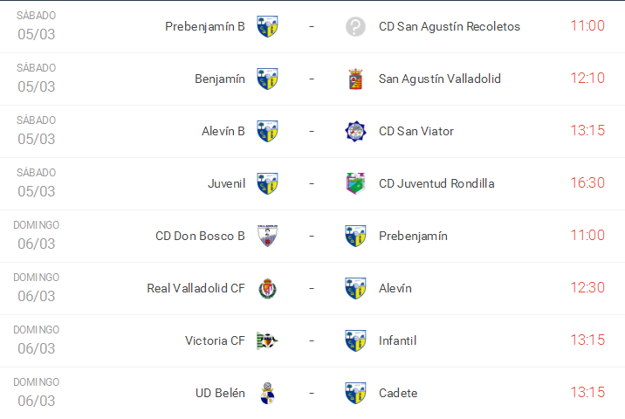
Task: Click the 12:10 match time for Benjamín
Action: (x=587, y=79)
